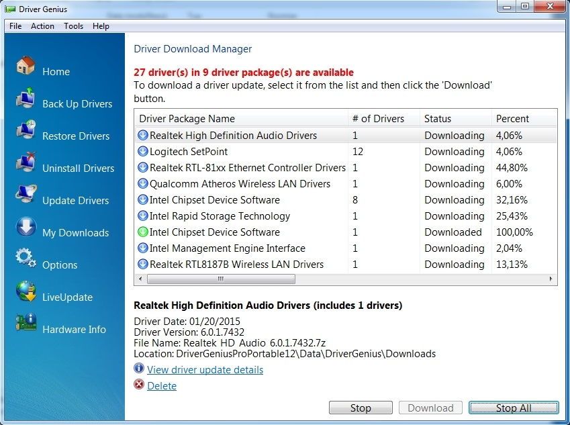
Task: Click download icon beside Realtek High Definition Audio
Action: pos(143,135)
